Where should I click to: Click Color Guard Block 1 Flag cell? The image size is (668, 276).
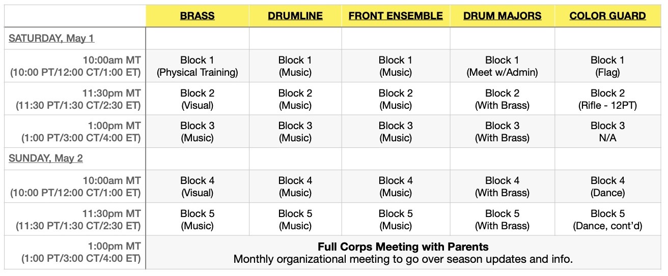pyautogui.click(x=607, y=66)
